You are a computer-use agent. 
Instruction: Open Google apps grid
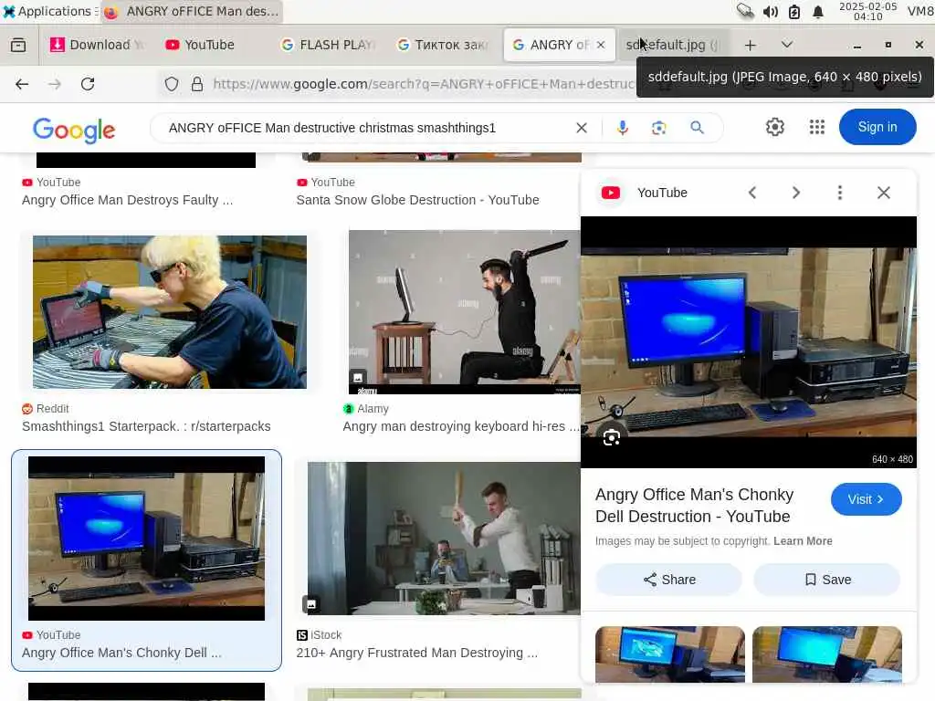point(817,127)
